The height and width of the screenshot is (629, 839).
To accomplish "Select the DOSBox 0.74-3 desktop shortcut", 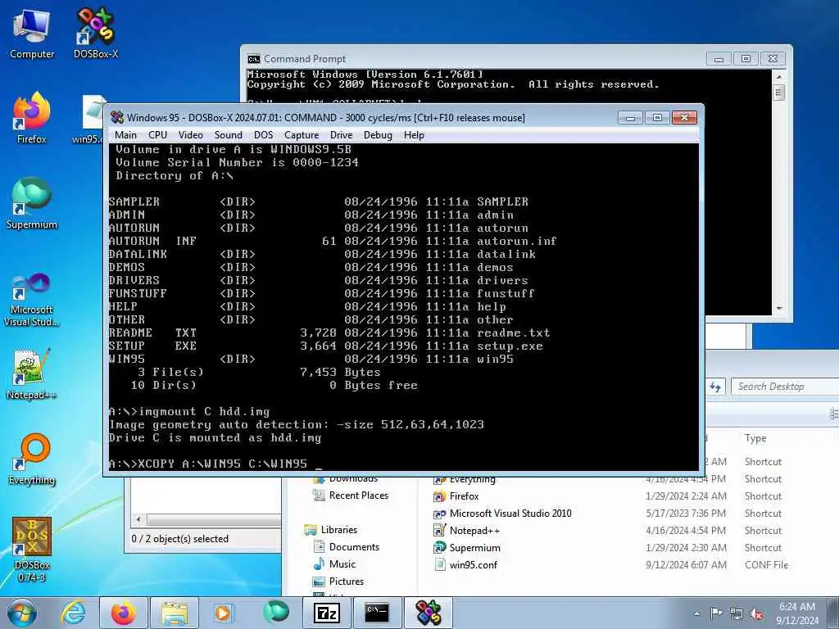I will (32, 550).
